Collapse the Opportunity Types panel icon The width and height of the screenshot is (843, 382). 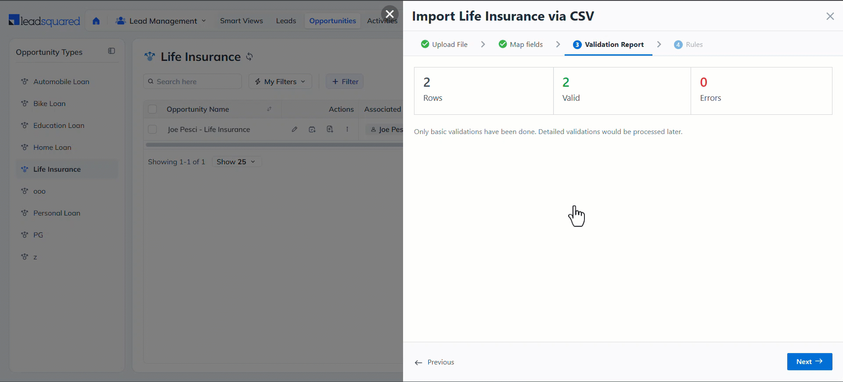(112, 51)
